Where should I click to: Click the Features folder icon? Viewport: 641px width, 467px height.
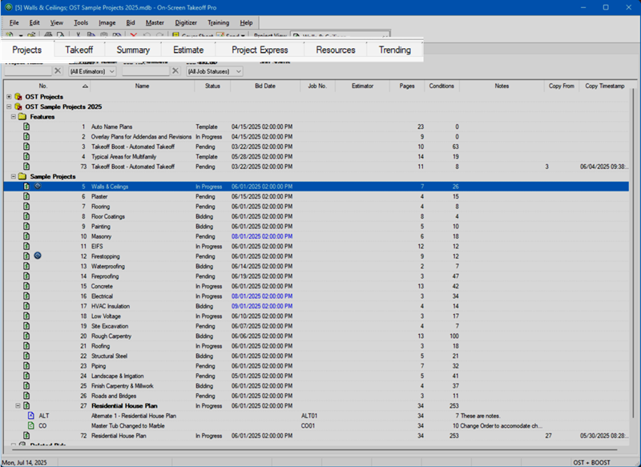tap(22, 117)
